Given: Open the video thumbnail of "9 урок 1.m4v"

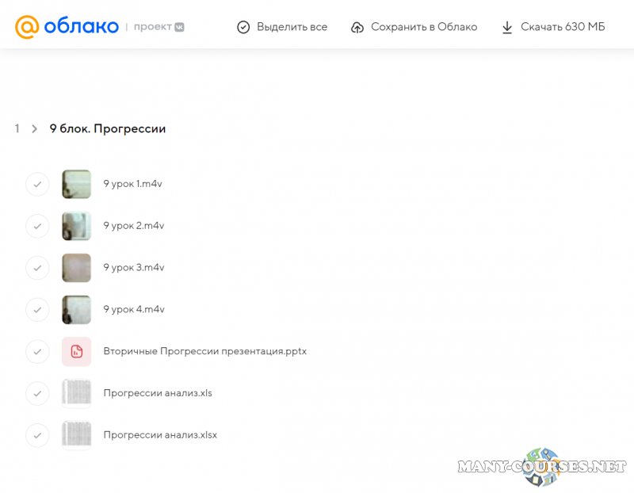Looking at the screenshot, I should click(76, 184).
